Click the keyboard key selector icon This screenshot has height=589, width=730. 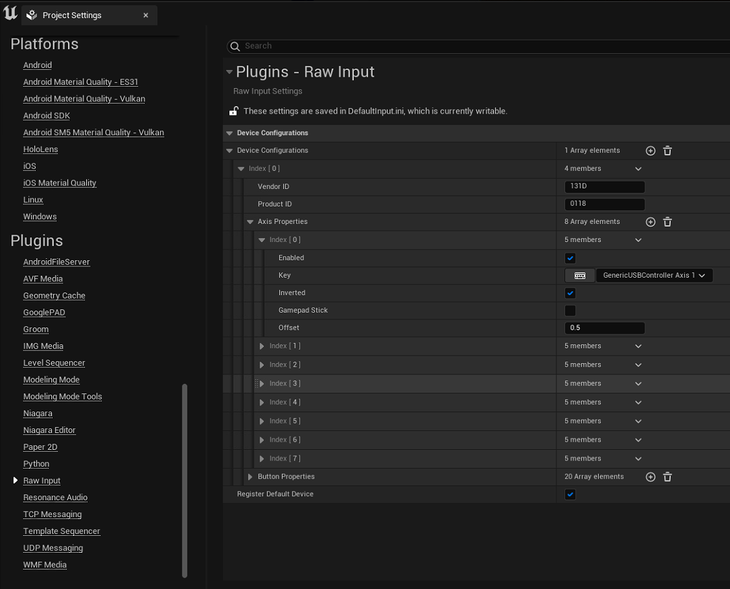tap(579, 276)
